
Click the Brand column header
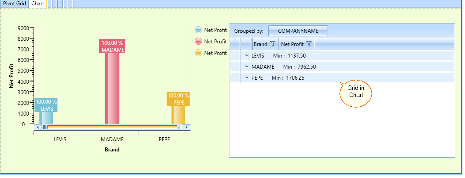click(265, 44)
